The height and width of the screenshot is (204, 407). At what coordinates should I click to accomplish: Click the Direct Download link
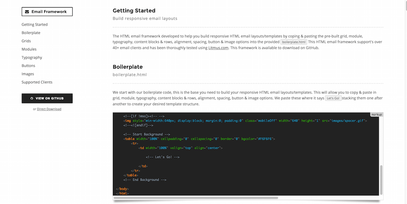point(49,109)
